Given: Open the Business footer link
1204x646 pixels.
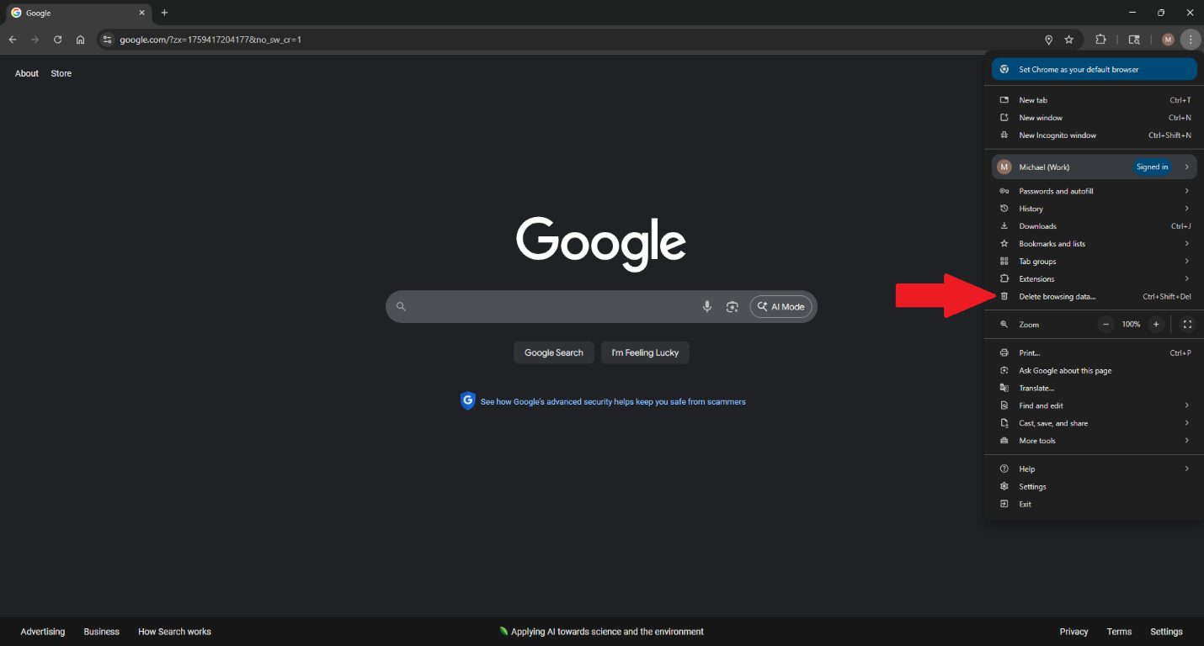Looking at the screenshot, I should pyautogui.click(x=102, y=632).
